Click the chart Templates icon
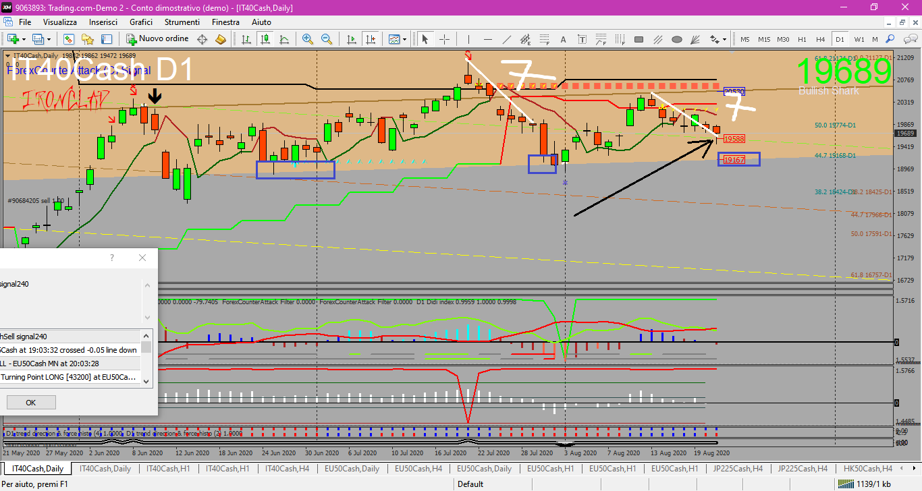This screenshot has height=491, width=922. tap(394, 39)
